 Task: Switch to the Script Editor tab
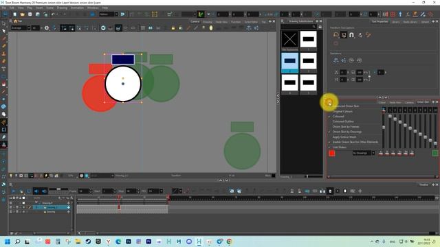(x=251, y=22)
